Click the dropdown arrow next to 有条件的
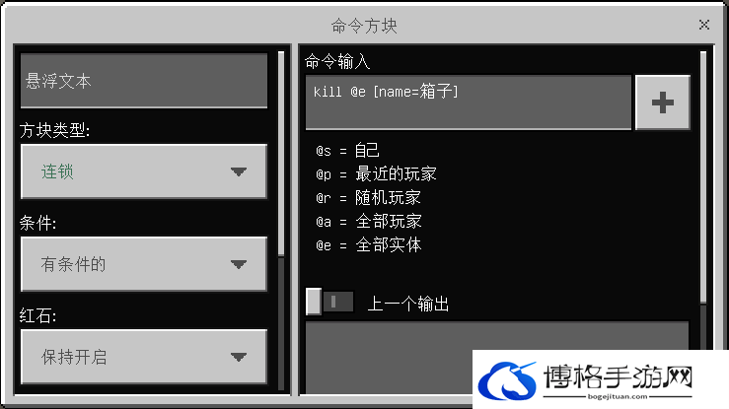The width and height of the screenshot is (729, 409). click(239, 265)
